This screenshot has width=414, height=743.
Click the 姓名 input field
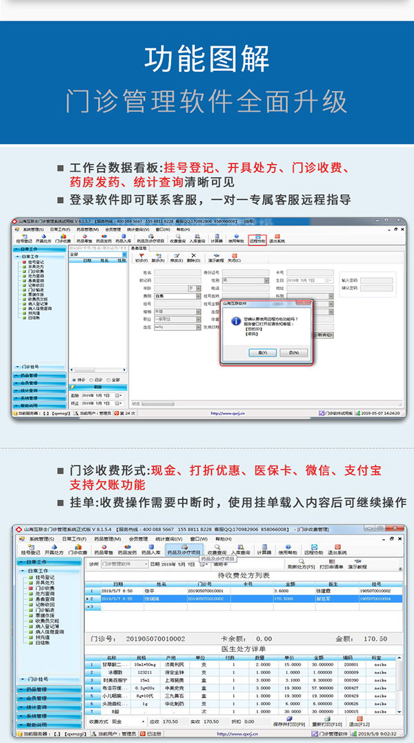point(177,273)
